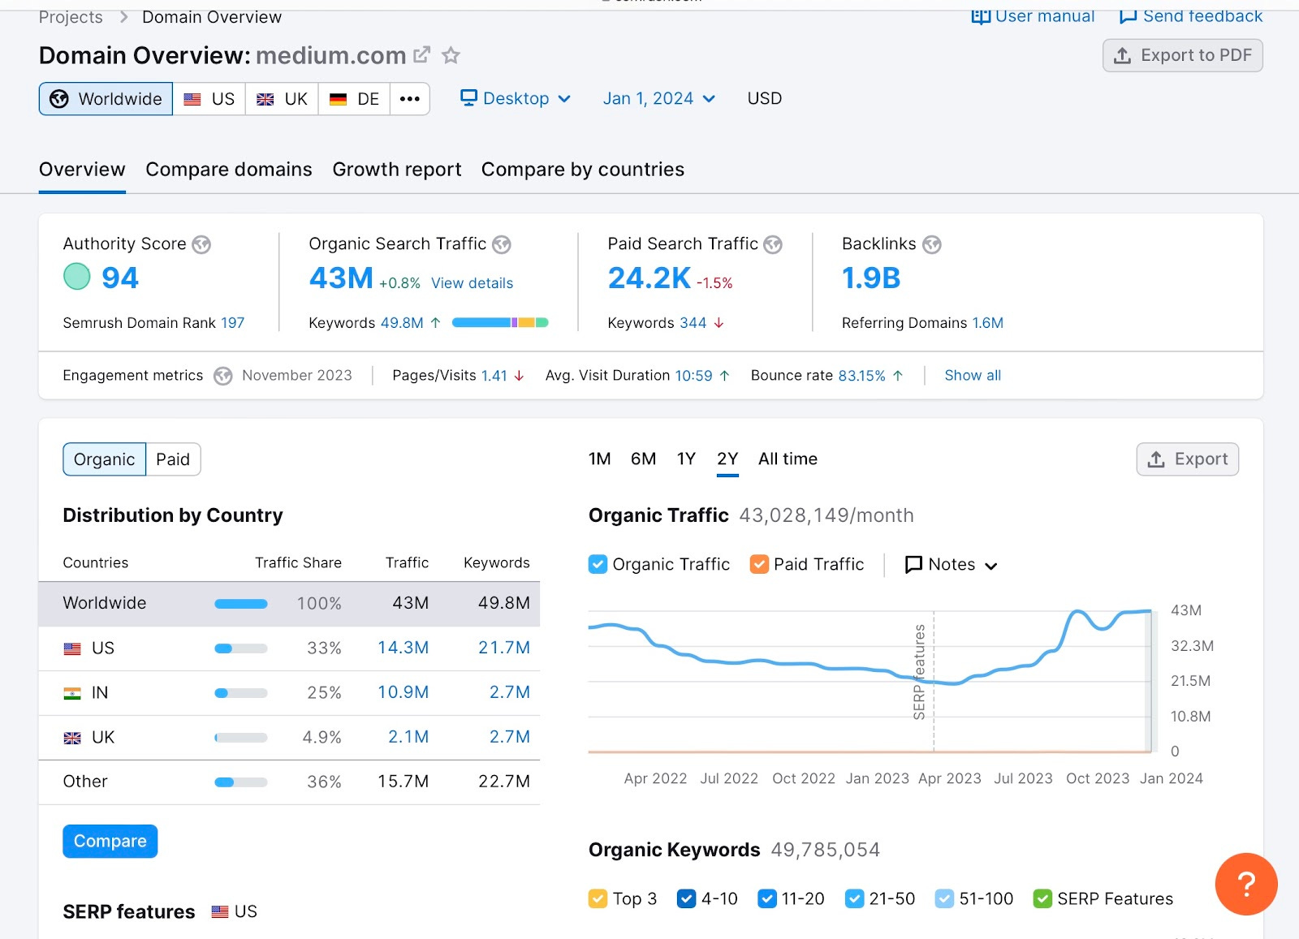Screen dimensions: 1299x939
Task: Uncheck the Organic Traffic checkbox
Action: click(x=598, y=564)
